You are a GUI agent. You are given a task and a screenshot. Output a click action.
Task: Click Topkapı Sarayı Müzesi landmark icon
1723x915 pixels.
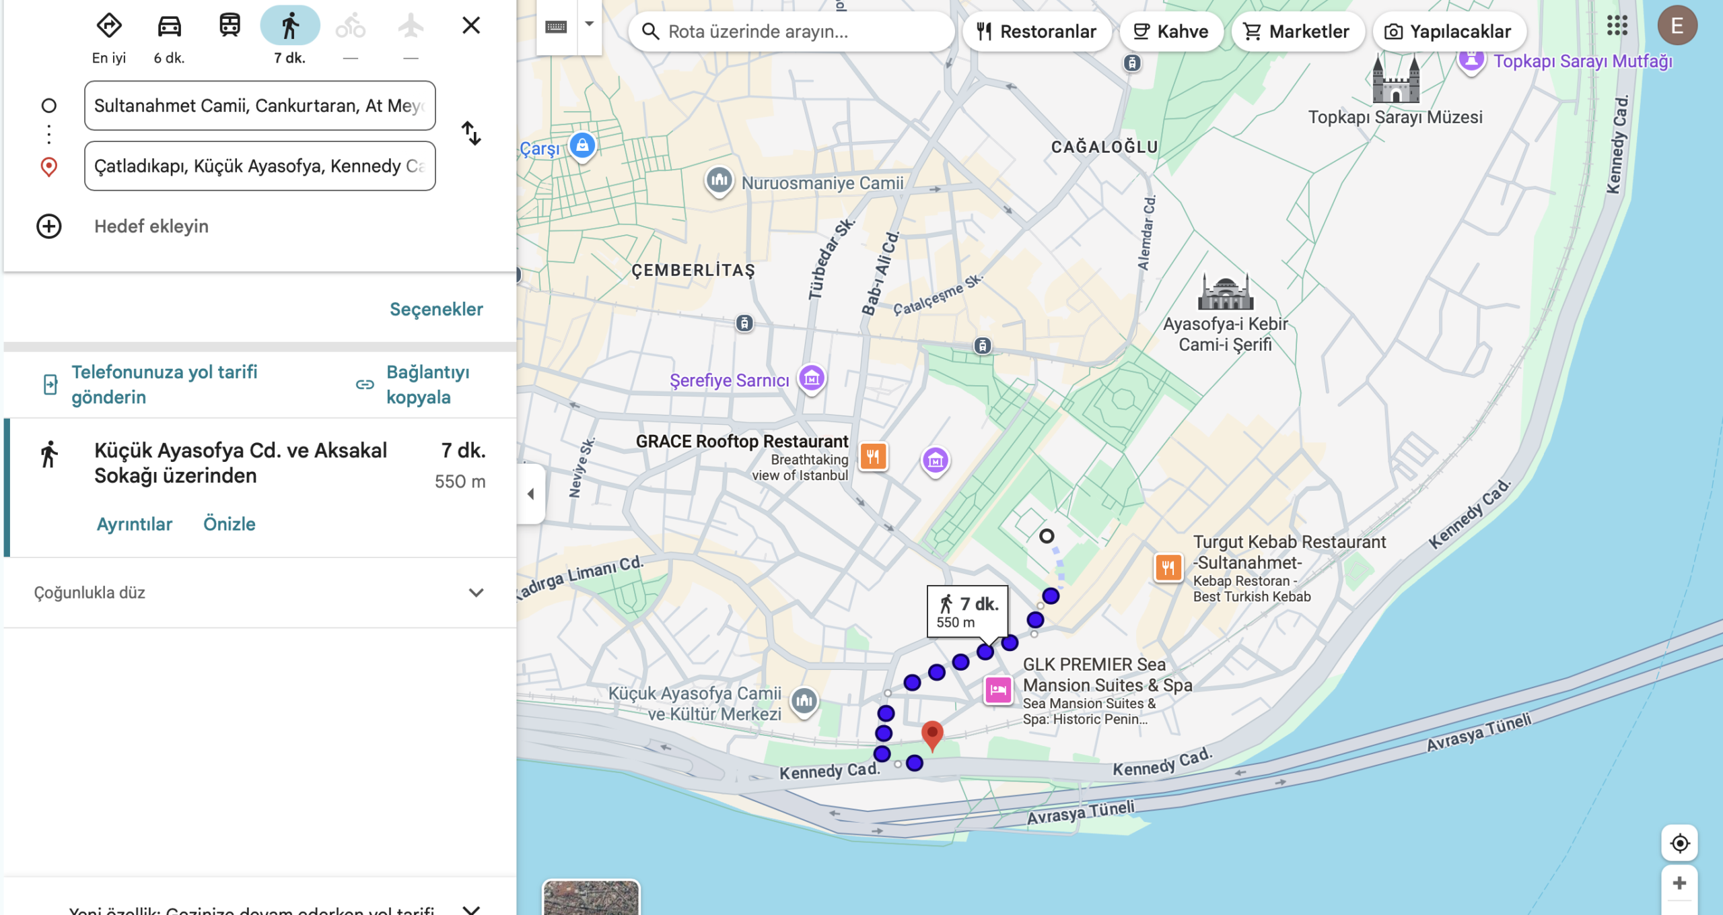[x=1396, y=79]
